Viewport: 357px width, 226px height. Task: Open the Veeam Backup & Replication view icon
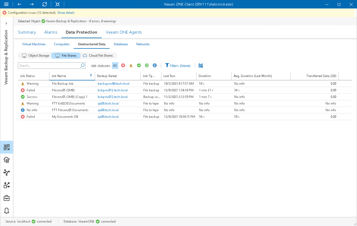(x=7, y=147)
